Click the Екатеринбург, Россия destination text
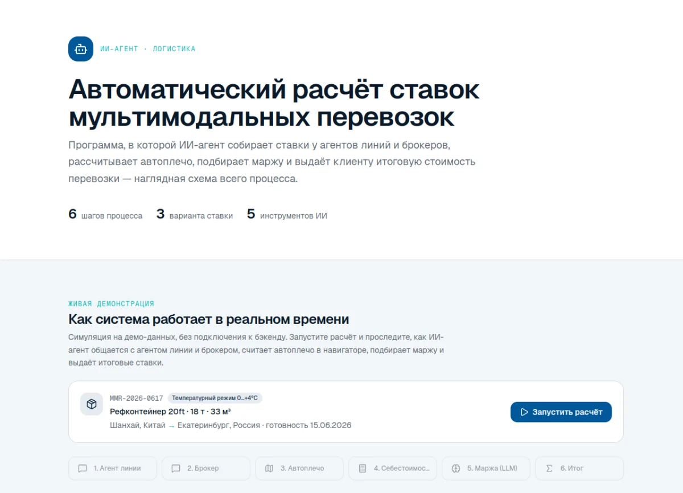The image size is (683, 493). 219,425
